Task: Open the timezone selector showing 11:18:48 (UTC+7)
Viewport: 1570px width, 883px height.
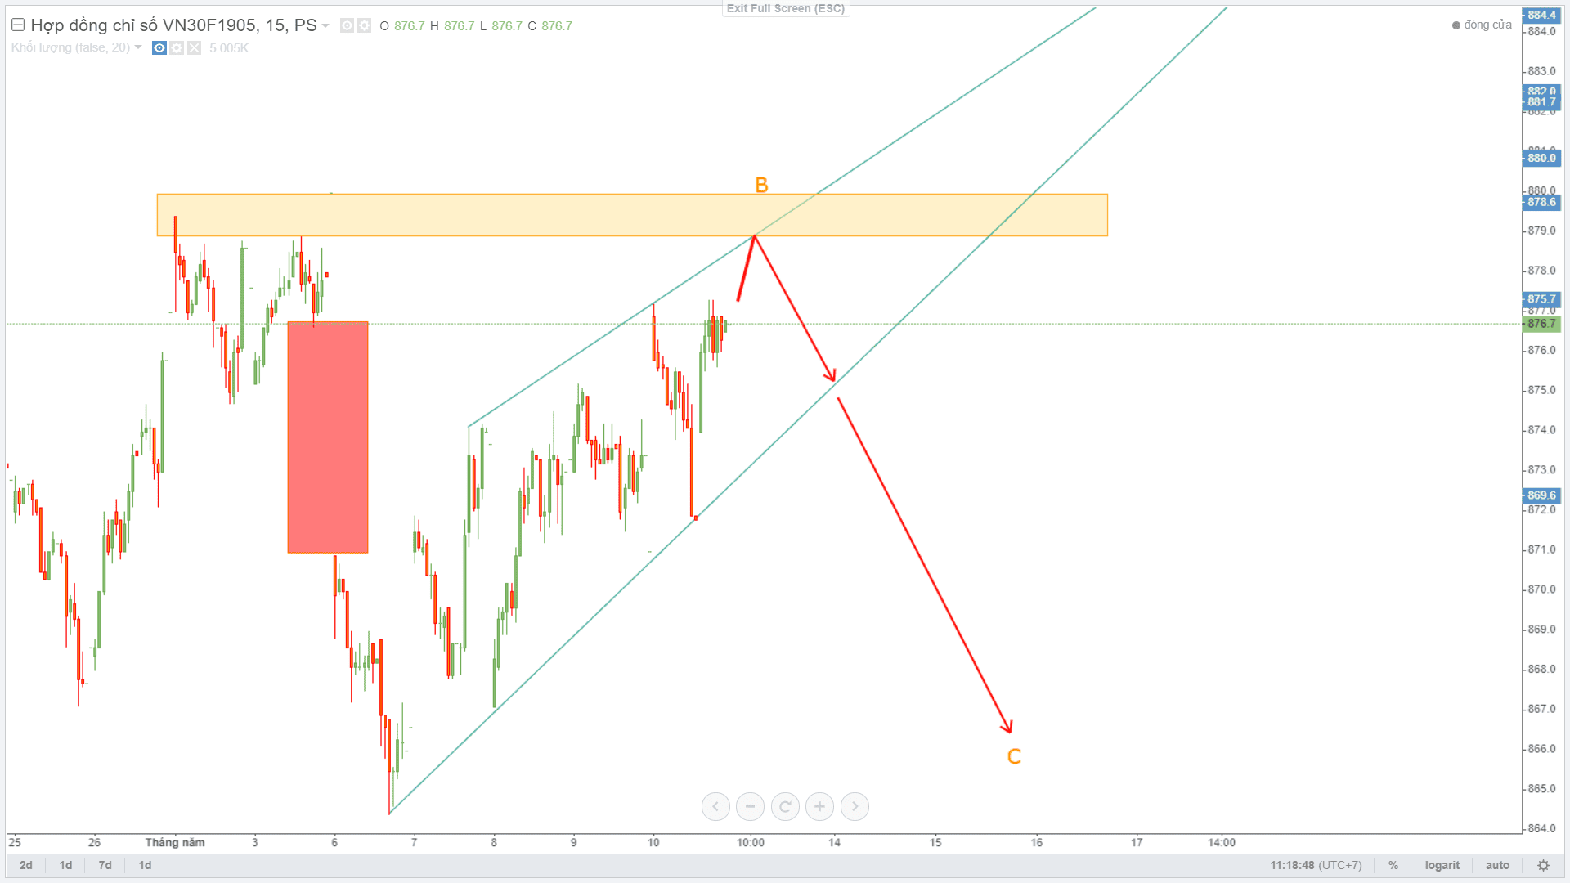Action: click(1316, 865)
